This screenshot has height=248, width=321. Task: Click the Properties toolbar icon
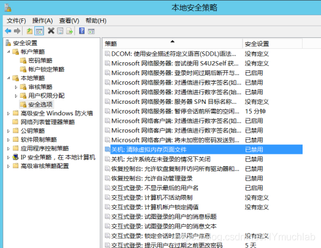click(60, 31)
